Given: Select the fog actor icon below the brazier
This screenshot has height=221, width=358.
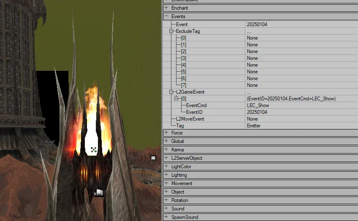Looking at the screenshot, I should (98, 193).
